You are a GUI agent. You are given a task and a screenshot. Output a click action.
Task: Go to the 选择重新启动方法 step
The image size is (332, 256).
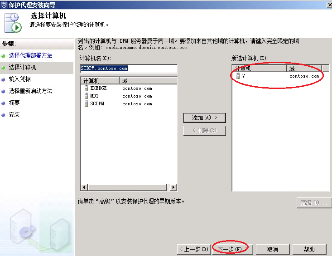pyautogui.click(x=30, y=91)
